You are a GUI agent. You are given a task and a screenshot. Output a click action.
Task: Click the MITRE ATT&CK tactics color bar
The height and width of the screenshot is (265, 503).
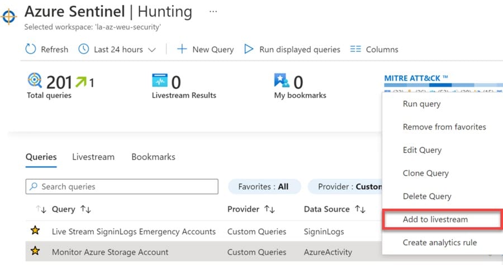pos(444,85)
